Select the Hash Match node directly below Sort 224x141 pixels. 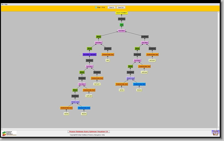(122, 31)
